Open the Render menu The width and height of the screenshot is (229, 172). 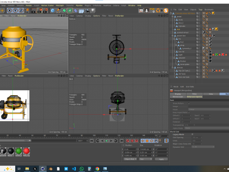point(29,5)
